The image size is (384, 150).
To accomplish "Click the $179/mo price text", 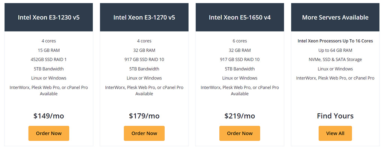I will (x=144, y=115).
